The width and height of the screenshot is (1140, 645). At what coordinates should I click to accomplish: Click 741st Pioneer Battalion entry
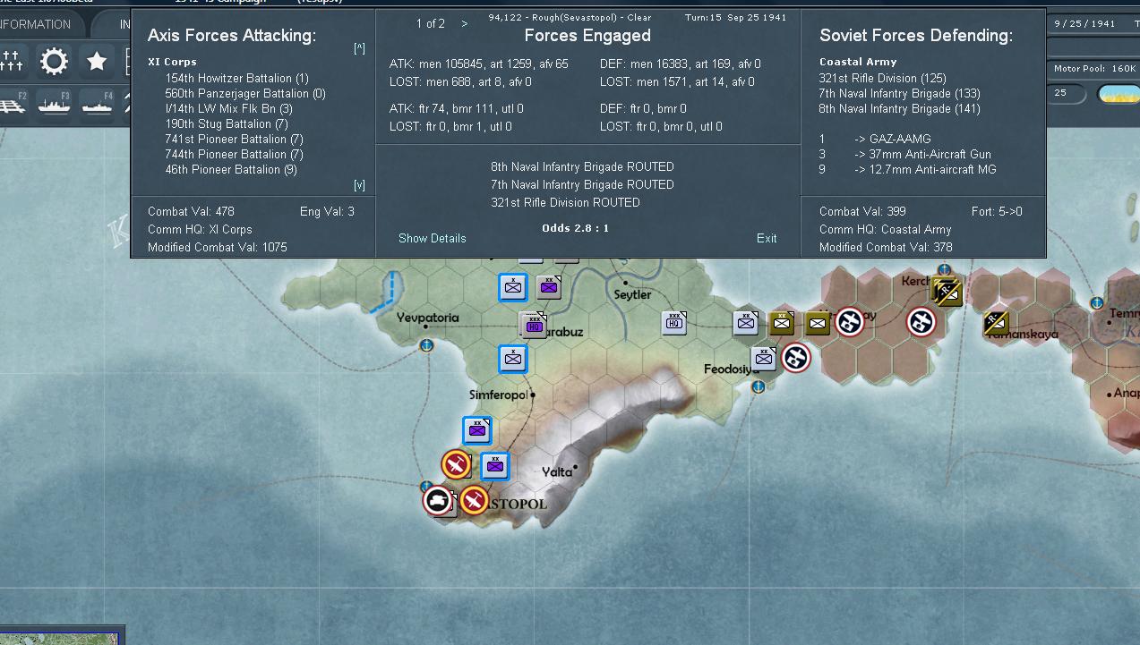tap(234, 140)
